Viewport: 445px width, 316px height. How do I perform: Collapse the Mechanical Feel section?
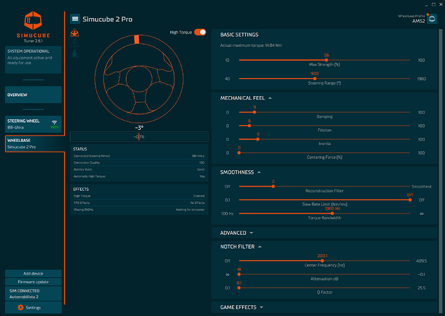[270, 98]
